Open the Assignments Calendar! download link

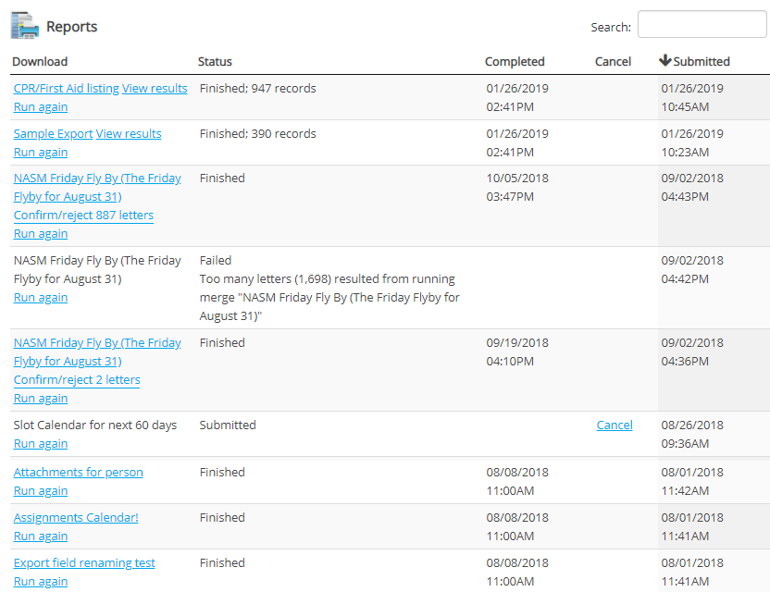tap(76, 518)
